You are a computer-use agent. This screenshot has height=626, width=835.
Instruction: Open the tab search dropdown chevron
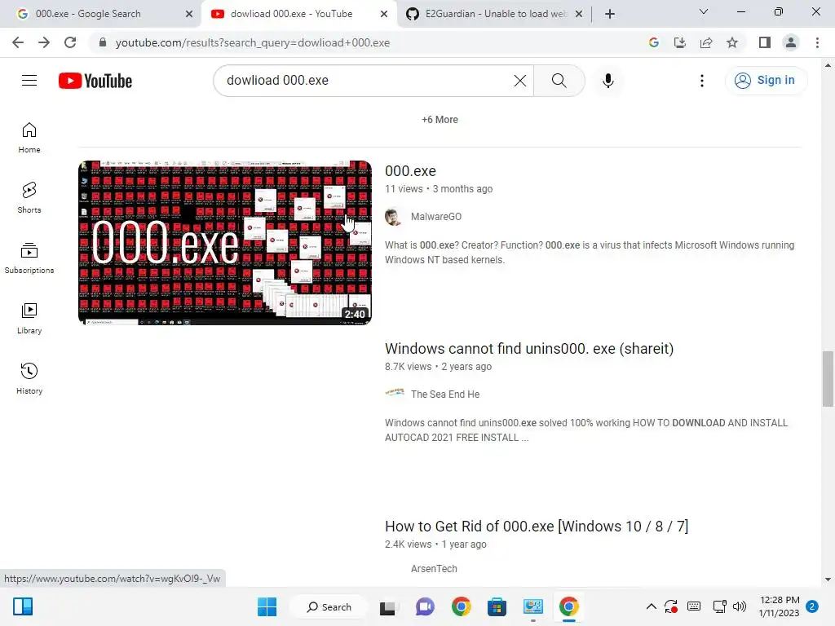tap(704, 11)
